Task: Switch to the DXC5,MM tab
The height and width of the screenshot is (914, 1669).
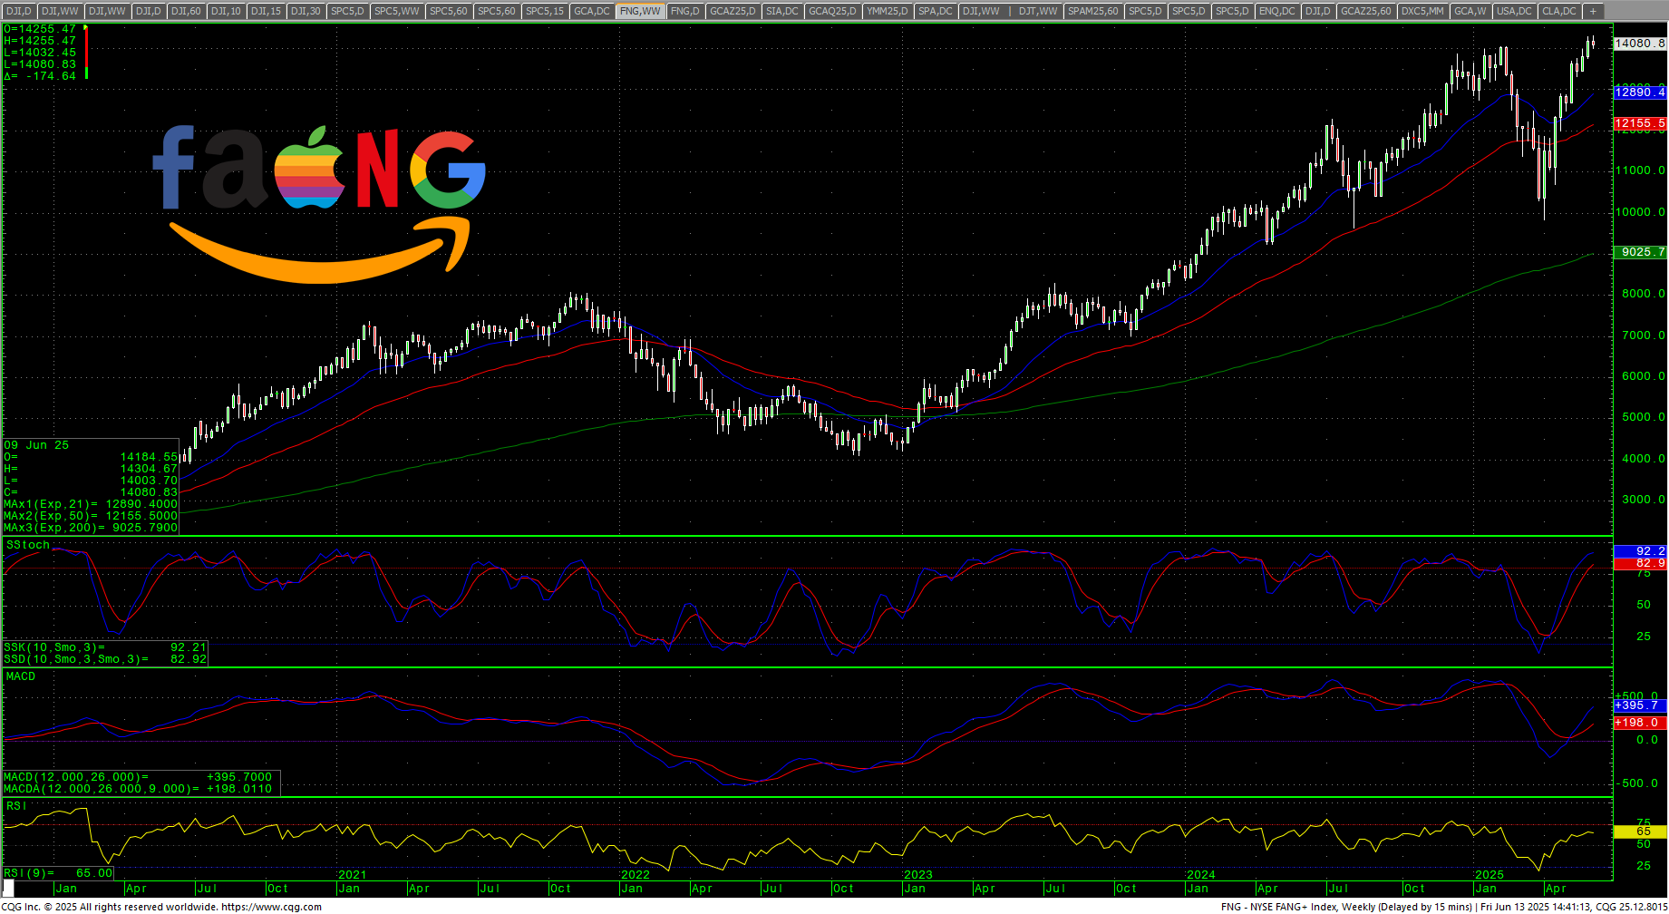Action: [x=1422, y=11]
